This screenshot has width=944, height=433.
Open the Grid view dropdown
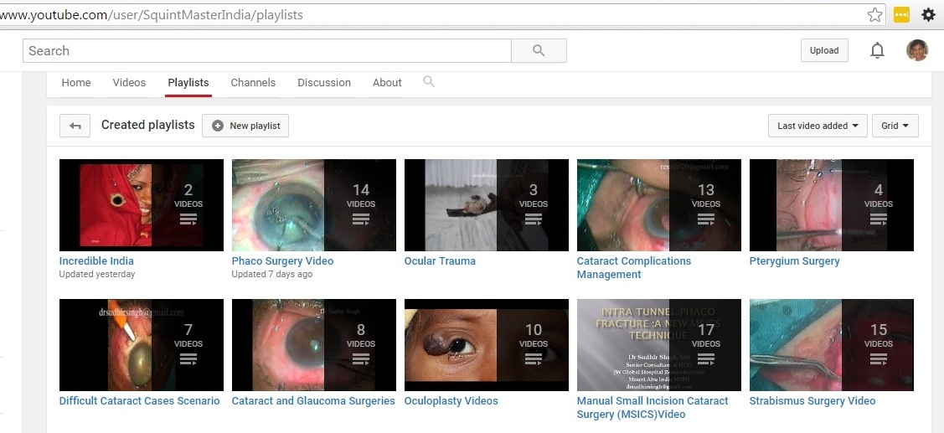[895, 126]
